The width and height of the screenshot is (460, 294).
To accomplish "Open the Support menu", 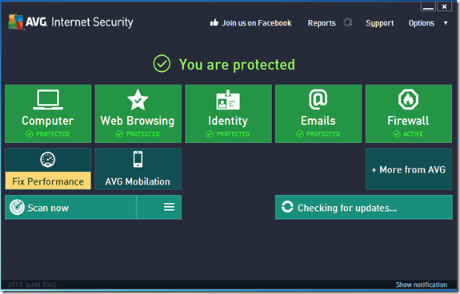I will pyautogui.click(x=380, y=23).
